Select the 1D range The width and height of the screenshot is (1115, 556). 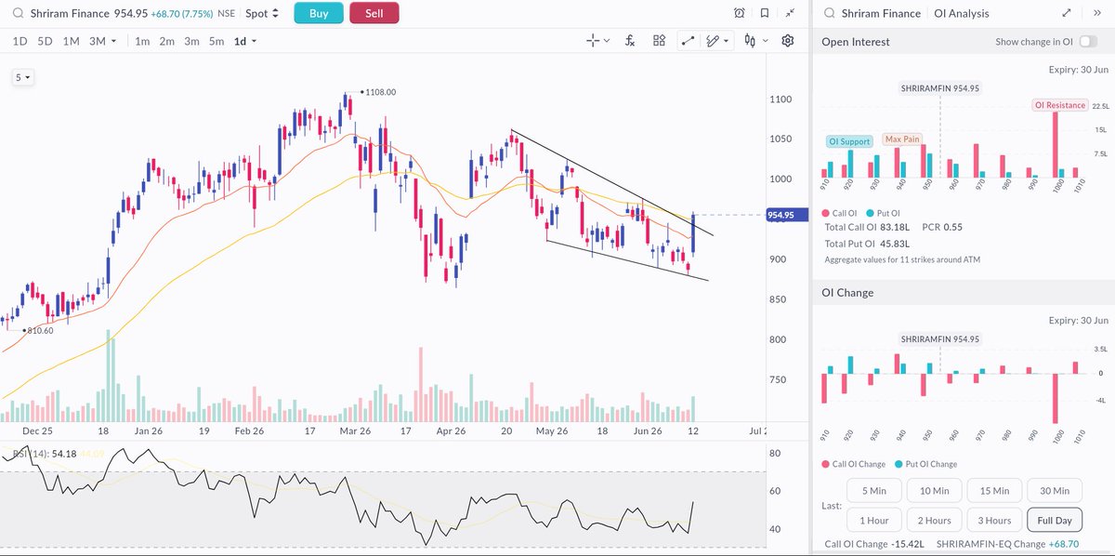pos(20,41)
